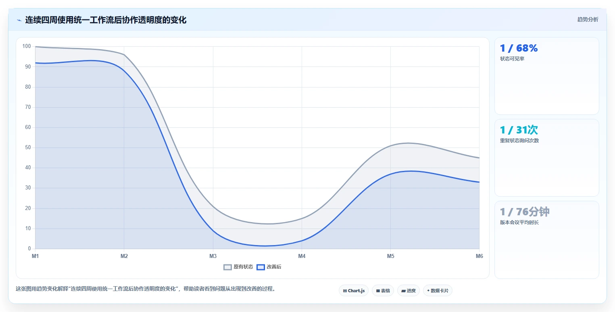Click the M2 x-axis label

coord(124,256)
